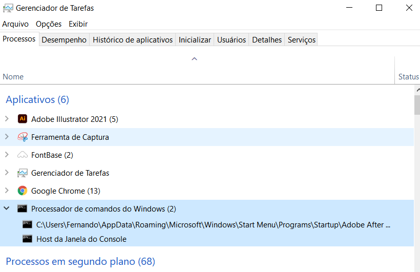Image resolution: width=420 pixels, height=272 pixels.
Task: Switch to the Histórico de aplicativos tab
Action: 133,39
